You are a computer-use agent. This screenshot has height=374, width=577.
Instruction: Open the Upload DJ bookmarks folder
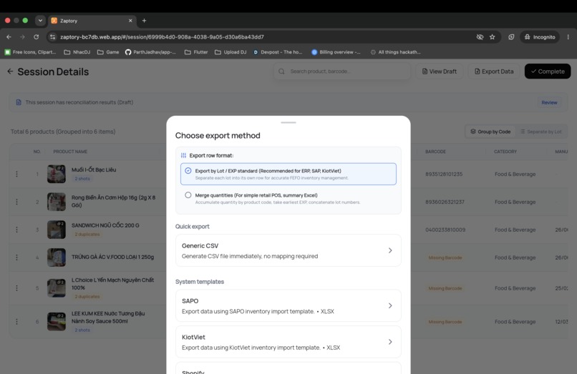pos(231,52)
